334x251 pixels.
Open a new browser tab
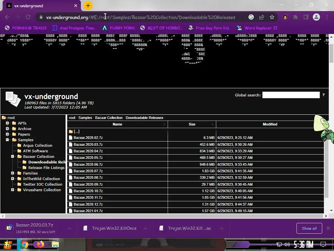(x=88, y=6)
